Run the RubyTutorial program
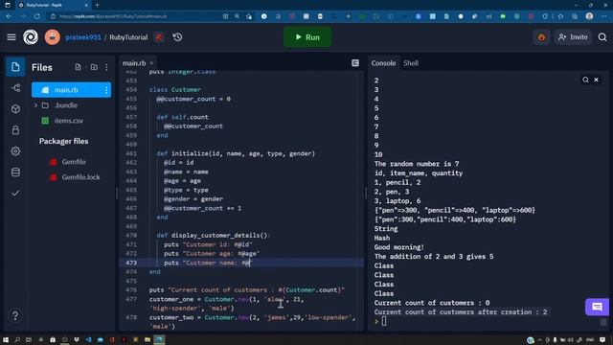This screenshot has height=345, width=613. [307, 37]
